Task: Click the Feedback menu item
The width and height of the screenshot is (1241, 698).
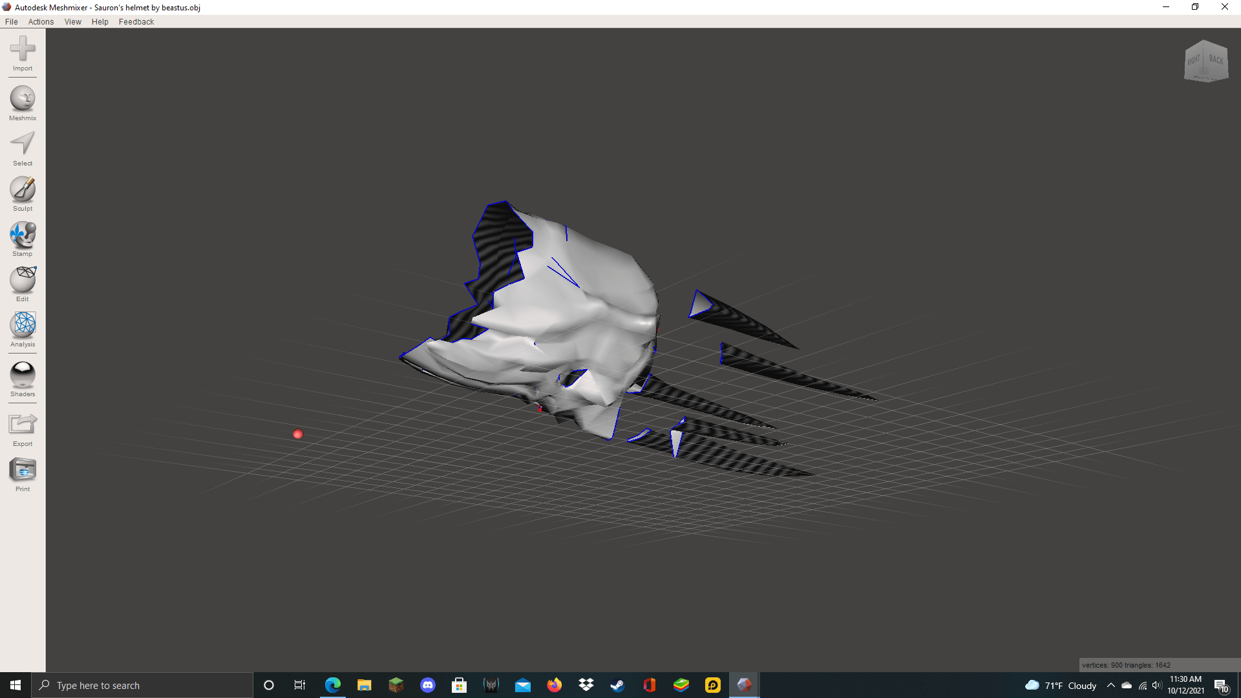Action: pyautogui.click(x=136, y=21)
